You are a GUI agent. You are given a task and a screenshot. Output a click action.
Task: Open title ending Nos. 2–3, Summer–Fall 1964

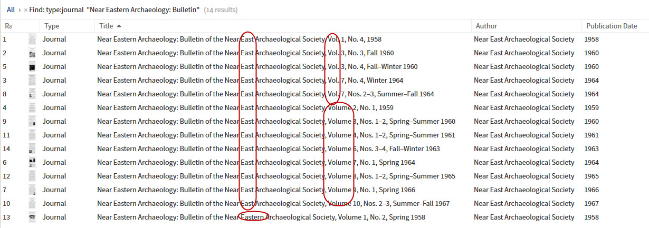coord(265,94)
